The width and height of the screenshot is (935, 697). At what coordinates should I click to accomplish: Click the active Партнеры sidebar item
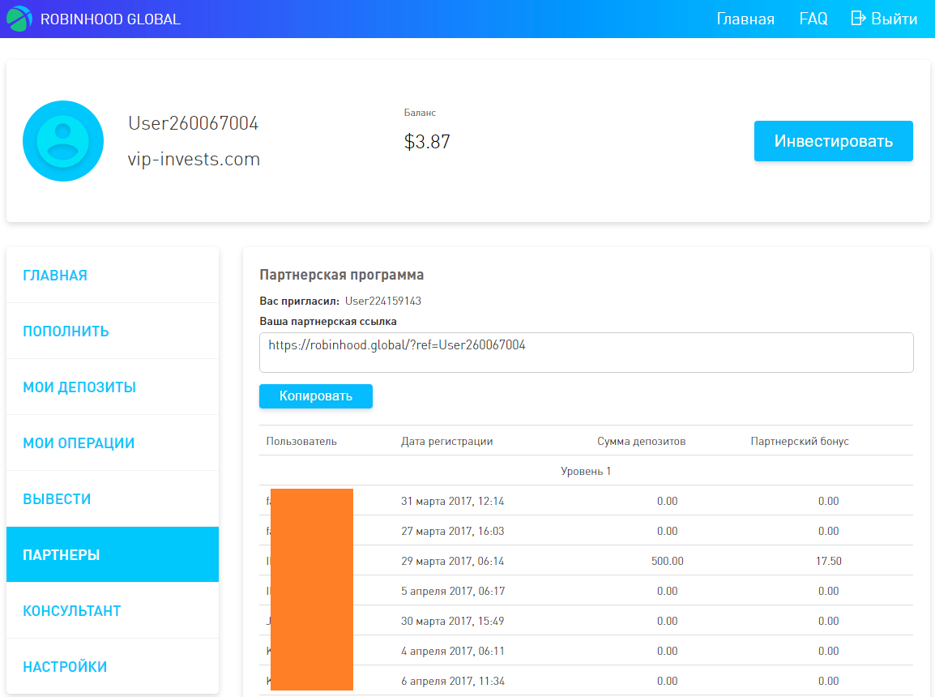pos(62,555)
